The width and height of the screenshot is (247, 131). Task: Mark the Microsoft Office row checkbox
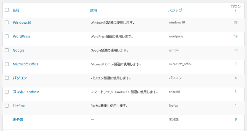click(x=7, y=64)
